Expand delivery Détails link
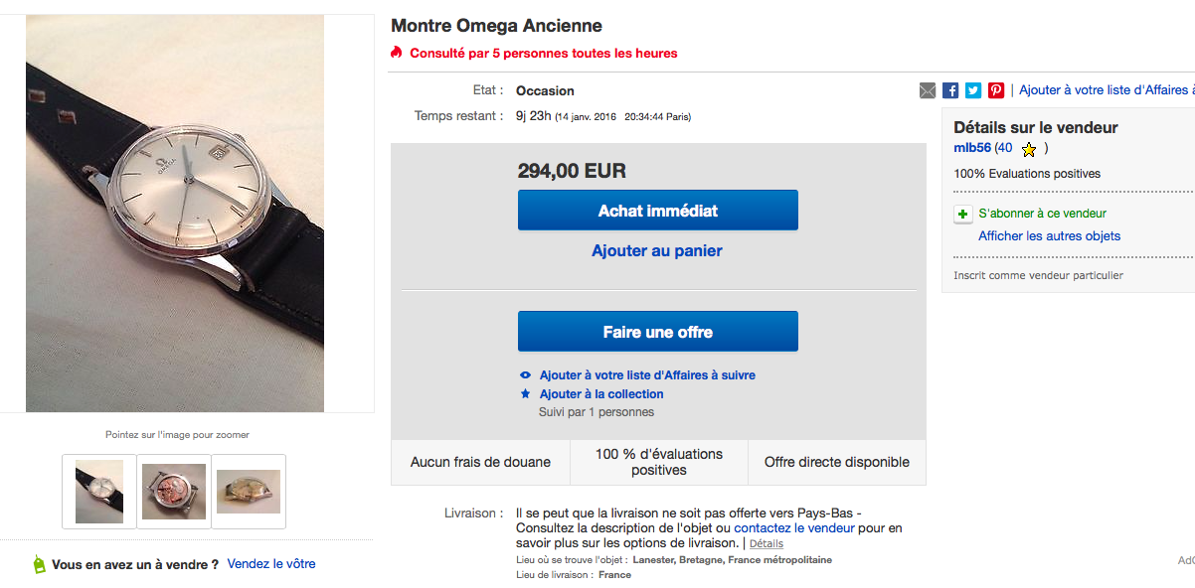The height and width of the screenshot is (588, 1195). tap(766, 544)
